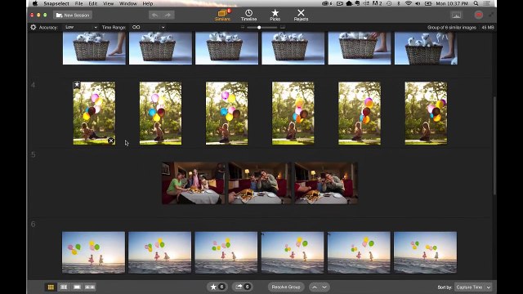
Task: Open the Edit menu
Action: (92, 3)
